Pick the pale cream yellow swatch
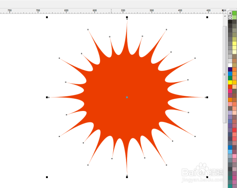 (x=235, y=52)
